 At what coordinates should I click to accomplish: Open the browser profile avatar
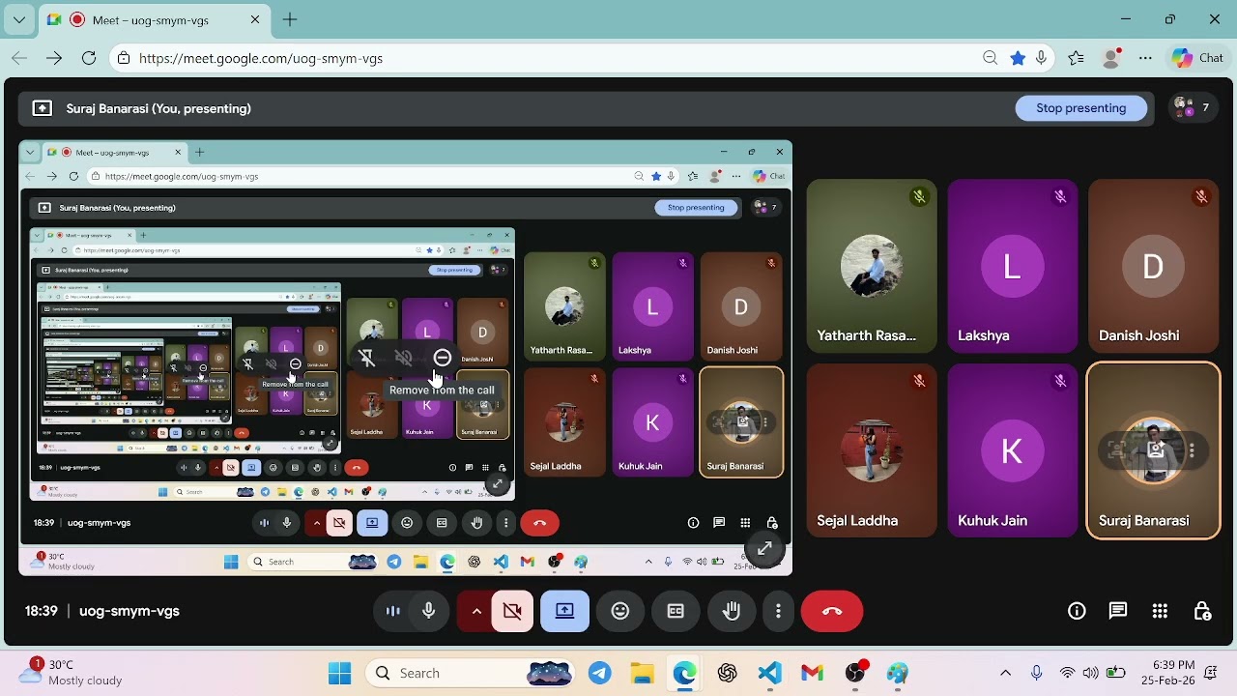tap(1111, 58)
